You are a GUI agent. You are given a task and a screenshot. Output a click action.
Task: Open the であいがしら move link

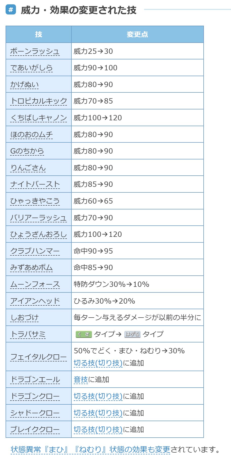(x=31, y=68)
